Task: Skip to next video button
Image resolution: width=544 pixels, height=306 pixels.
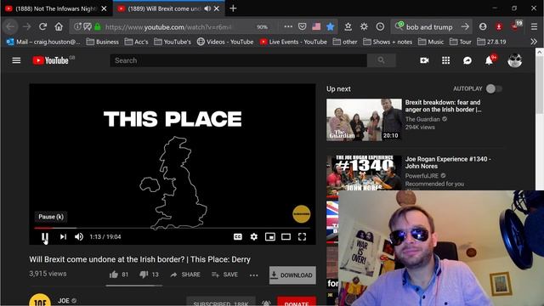Action: [63, 236]
